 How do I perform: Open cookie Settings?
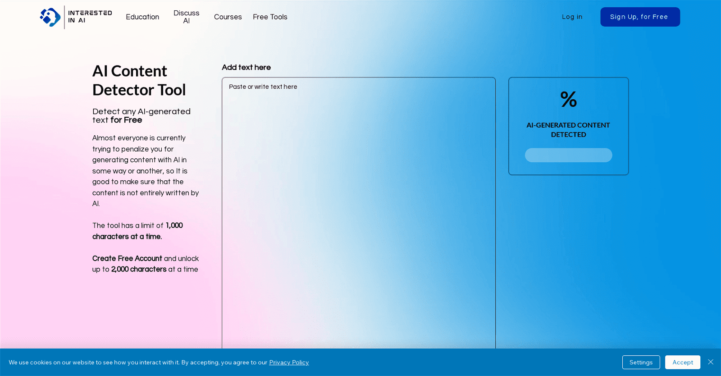coord(641,362)
